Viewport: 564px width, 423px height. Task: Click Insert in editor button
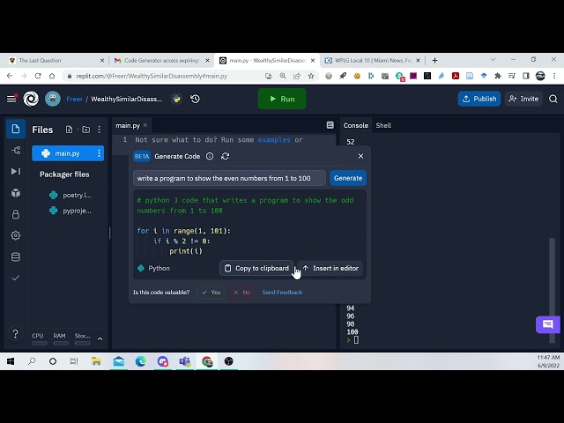(x=330, y=268)
